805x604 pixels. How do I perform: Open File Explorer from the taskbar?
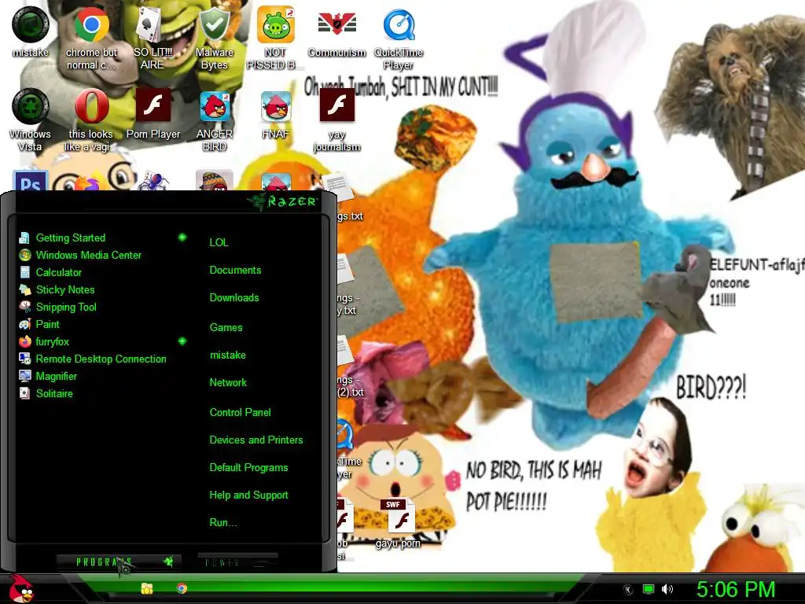tap(147, 588)
